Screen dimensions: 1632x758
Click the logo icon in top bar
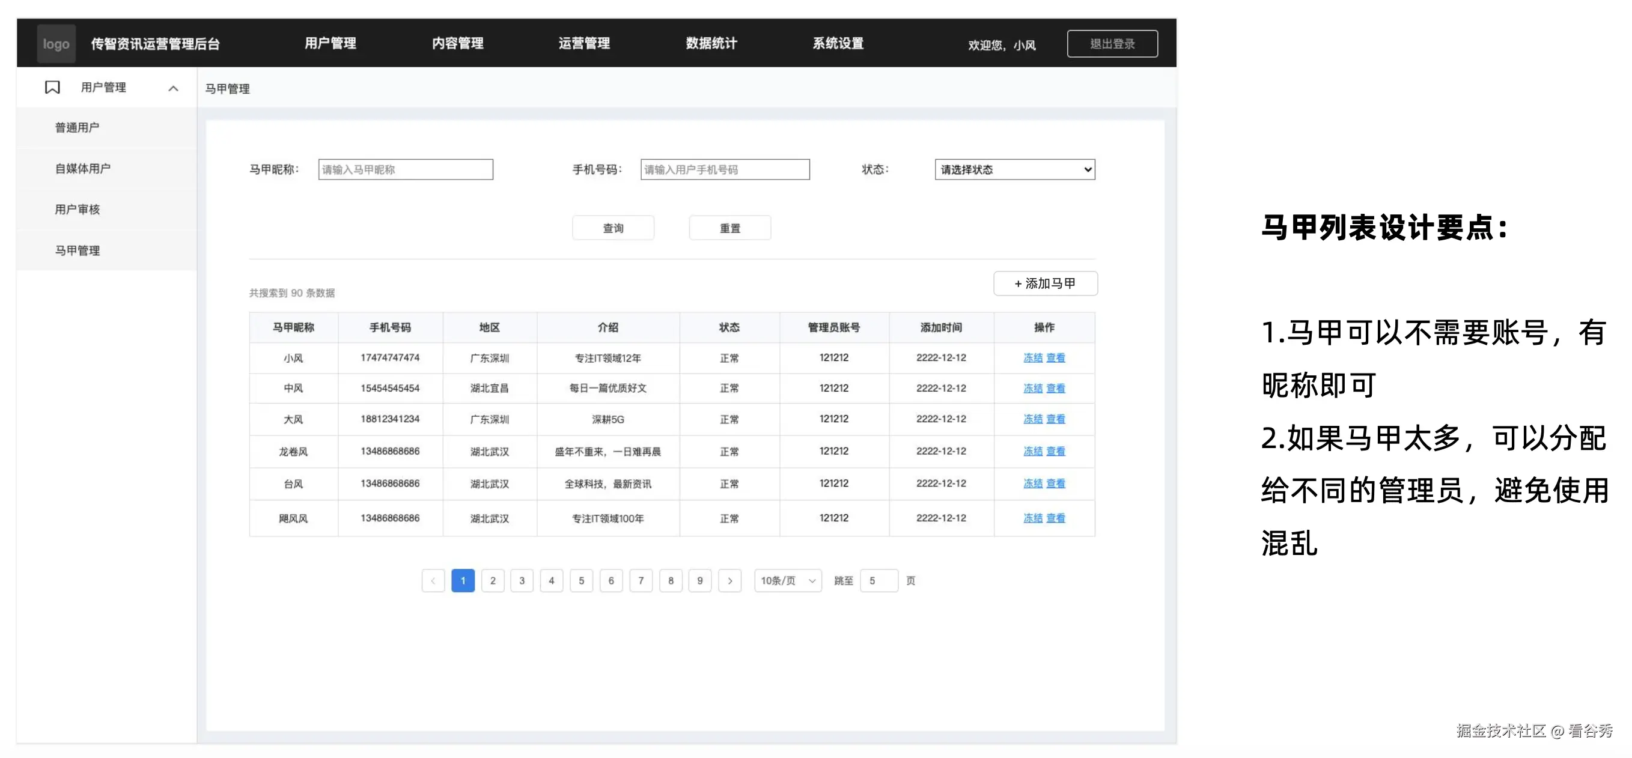coord(56,43)
